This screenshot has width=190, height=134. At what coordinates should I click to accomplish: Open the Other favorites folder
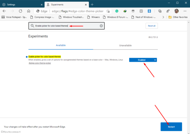tap(178, 17)
